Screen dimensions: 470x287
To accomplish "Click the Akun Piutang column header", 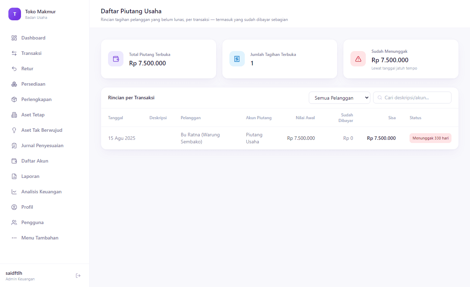I will click(x=259, y=118).
